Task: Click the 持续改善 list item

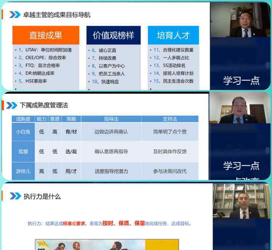Action: (x=107, y=58)
